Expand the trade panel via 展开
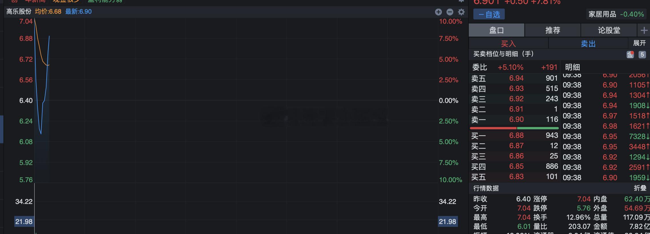The width and height of the screenshot is (650, 234). point(639,43)
